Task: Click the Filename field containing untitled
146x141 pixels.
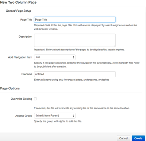Action: pos(75,74)
